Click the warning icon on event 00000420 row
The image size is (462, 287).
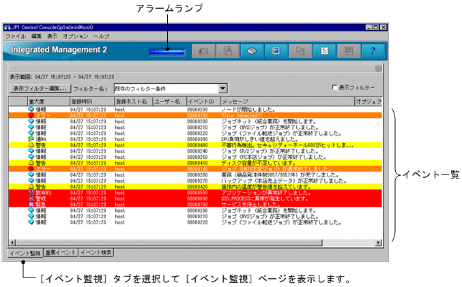pos(31,187)
